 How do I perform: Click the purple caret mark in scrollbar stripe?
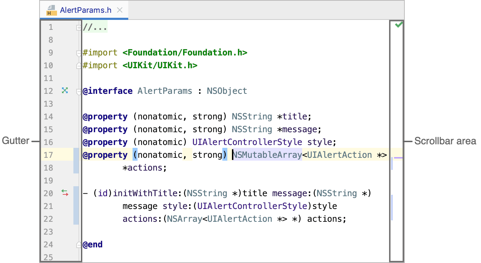coord(398,157)
